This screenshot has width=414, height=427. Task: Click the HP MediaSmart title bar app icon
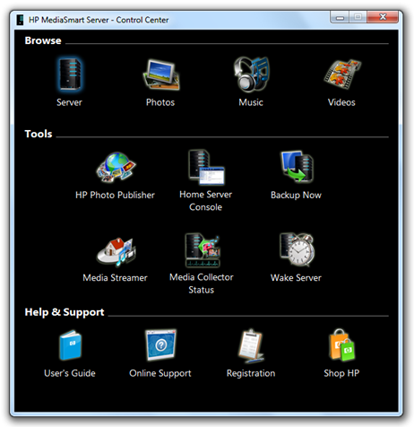click(x=20, y=20)
